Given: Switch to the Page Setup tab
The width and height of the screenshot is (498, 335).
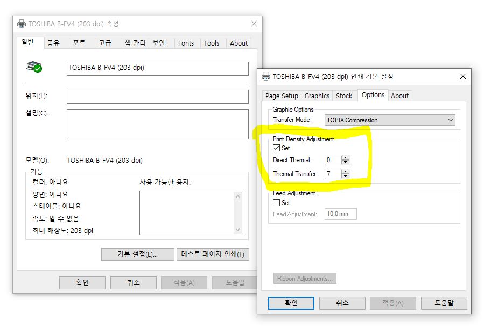Looking at the screenshot, I should (x=281, y=96).
